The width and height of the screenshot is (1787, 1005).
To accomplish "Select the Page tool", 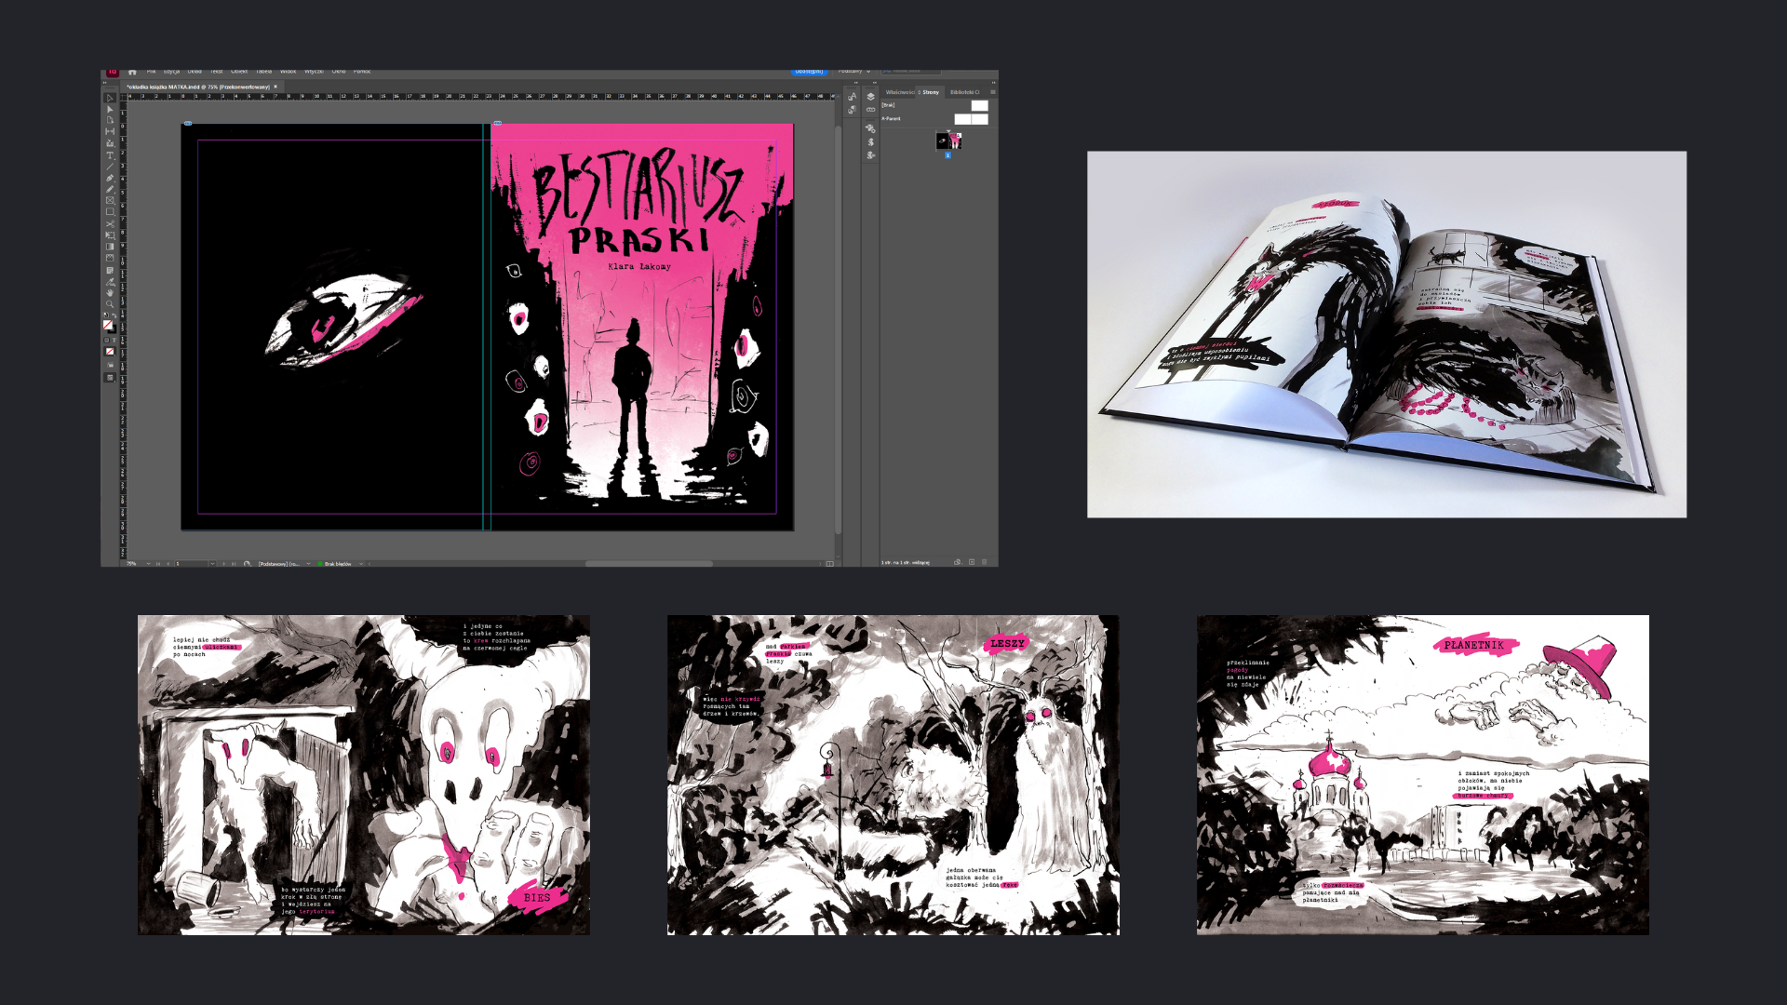I will click(110, 120).
